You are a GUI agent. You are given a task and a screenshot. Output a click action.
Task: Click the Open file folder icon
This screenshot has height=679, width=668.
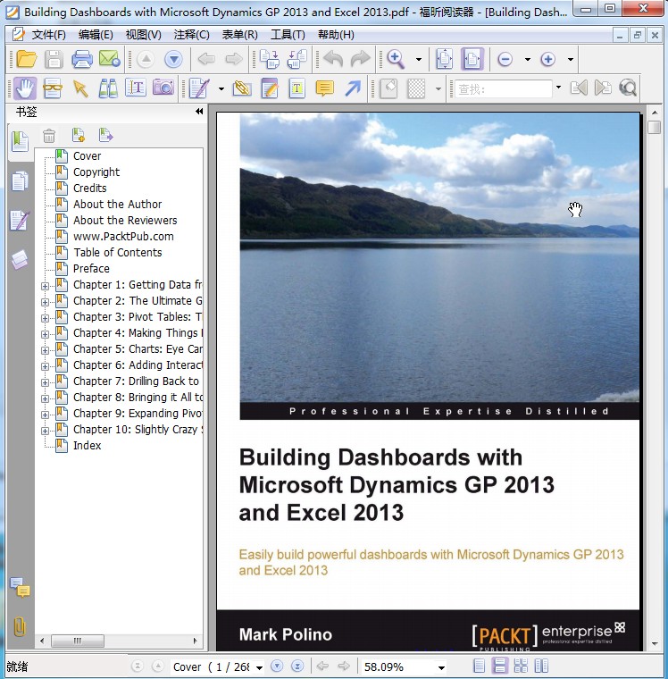(x=26, y=60)
